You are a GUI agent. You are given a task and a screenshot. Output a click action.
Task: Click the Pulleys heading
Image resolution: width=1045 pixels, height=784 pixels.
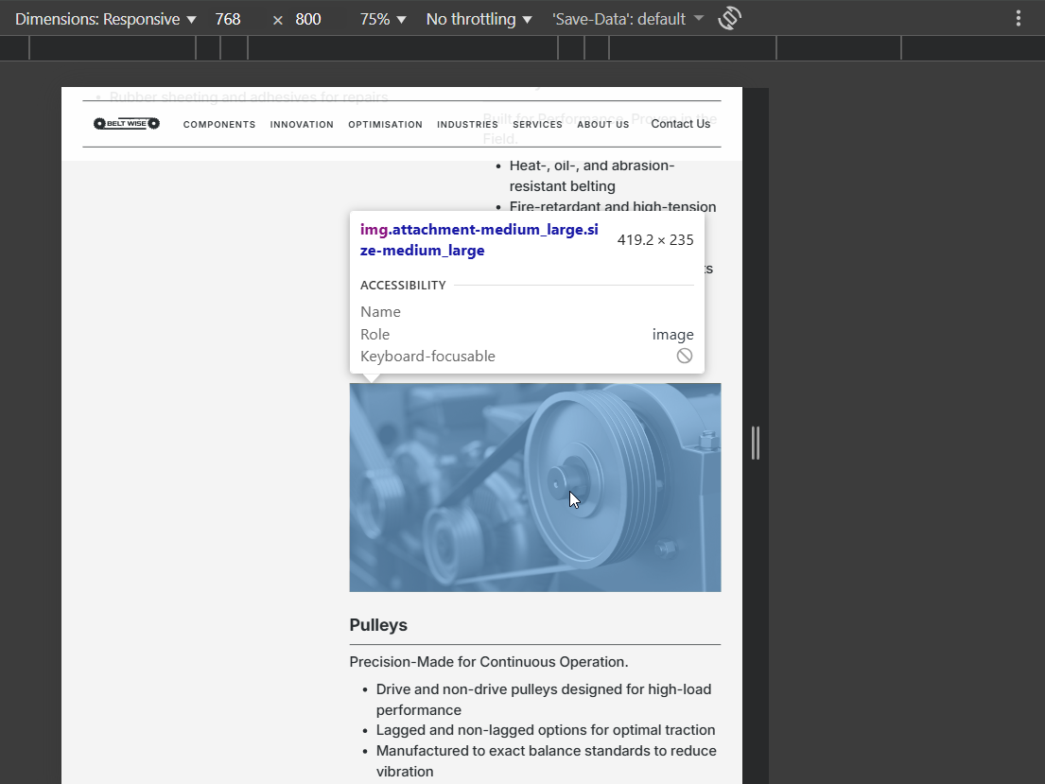(x=378, y=625)
